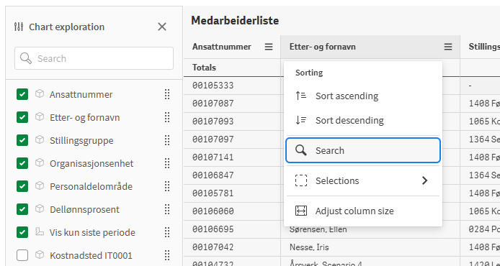Open the Etter- og fornavn column header menu
The width and height of the screenshot is (500, 266).
pos(448,47)
